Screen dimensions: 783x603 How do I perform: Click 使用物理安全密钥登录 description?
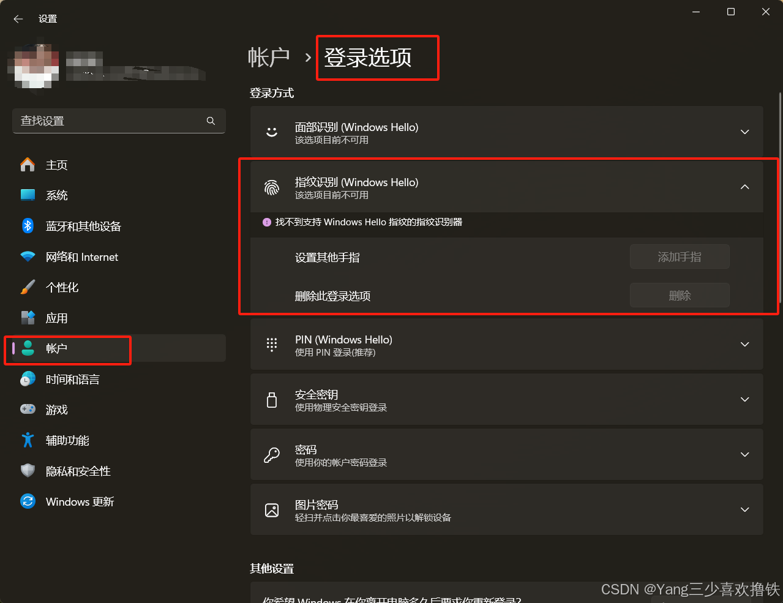click(341, 408)
